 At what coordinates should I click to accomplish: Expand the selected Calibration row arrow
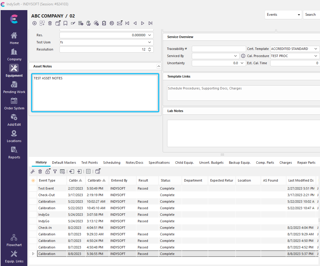[x=33, y=254]
